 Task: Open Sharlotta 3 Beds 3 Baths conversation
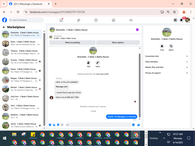coord(21,34)
